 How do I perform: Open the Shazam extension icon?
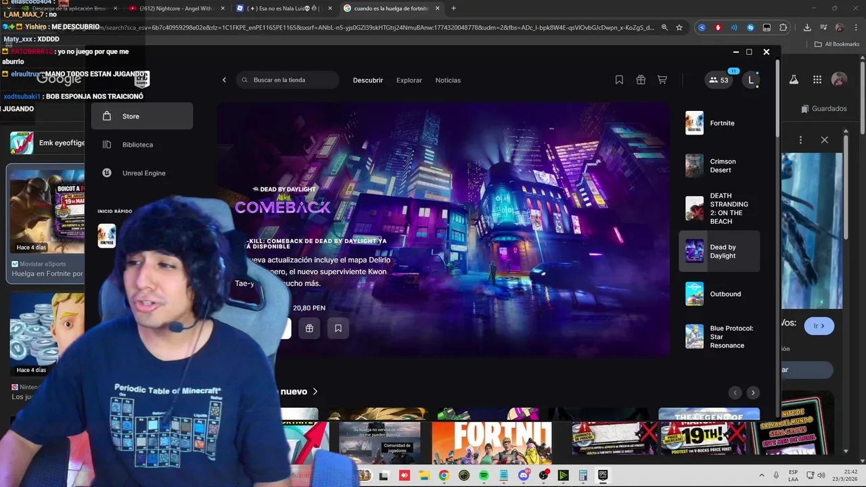pyautogui.click(x=750, y=28)
